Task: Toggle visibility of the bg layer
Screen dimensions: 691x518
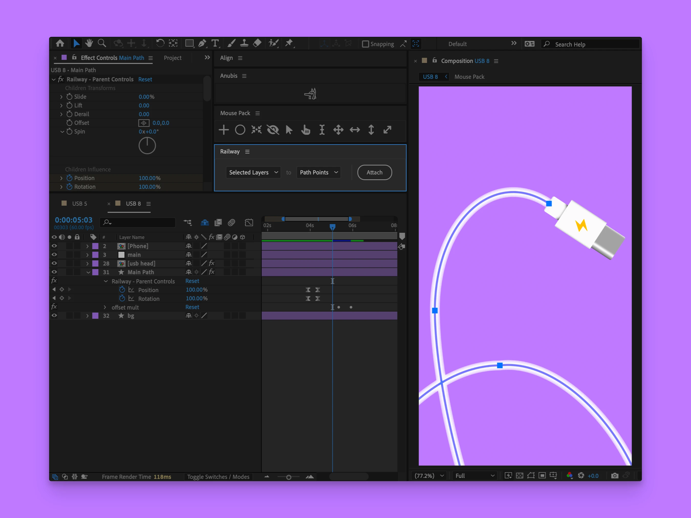Action: pyautogui.click(x=54, y=316)
